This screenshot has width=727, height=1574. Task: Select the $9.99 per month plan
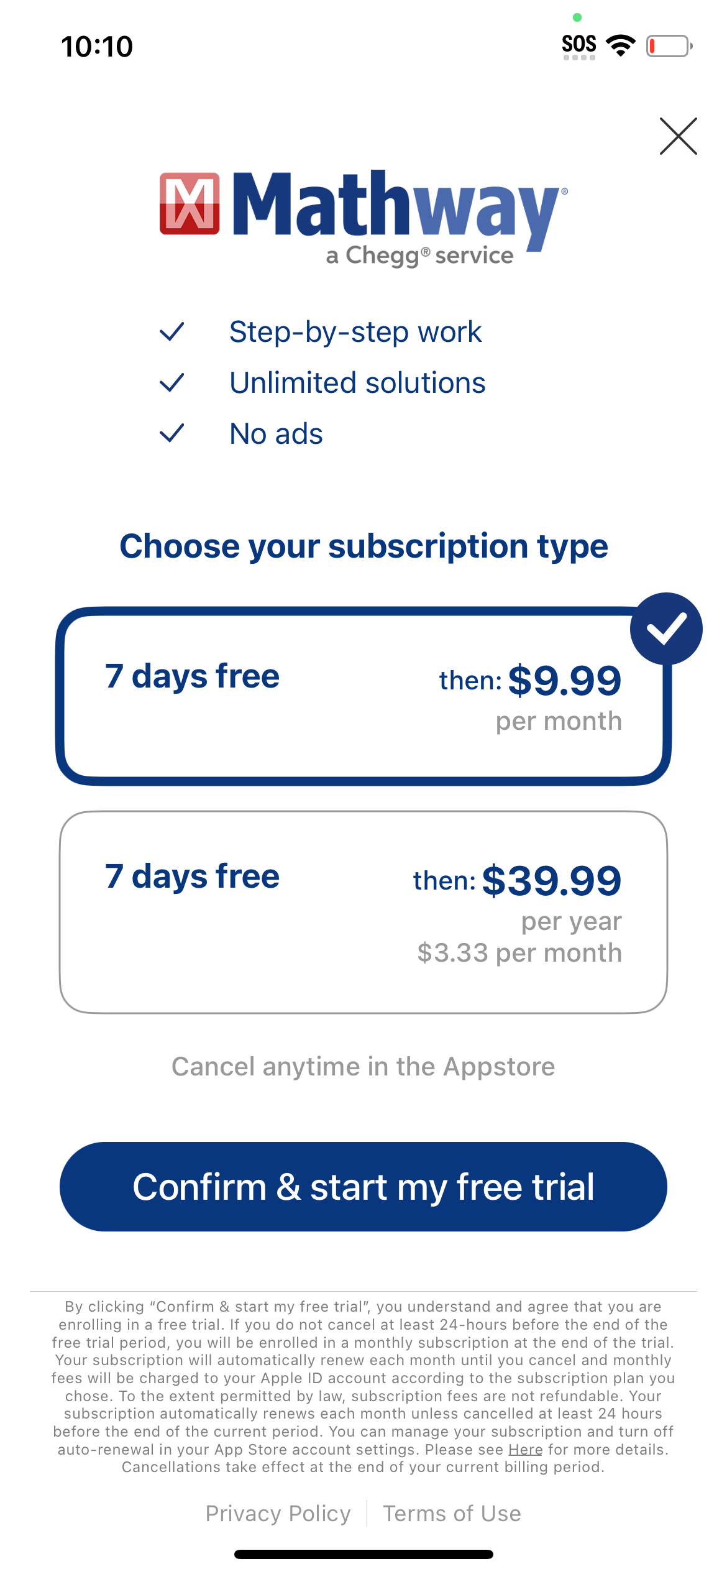[363, 696]
